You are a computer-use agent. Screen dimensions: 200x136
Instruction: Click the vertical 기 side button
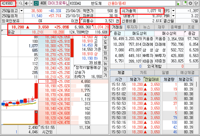(x=105, y=75)
